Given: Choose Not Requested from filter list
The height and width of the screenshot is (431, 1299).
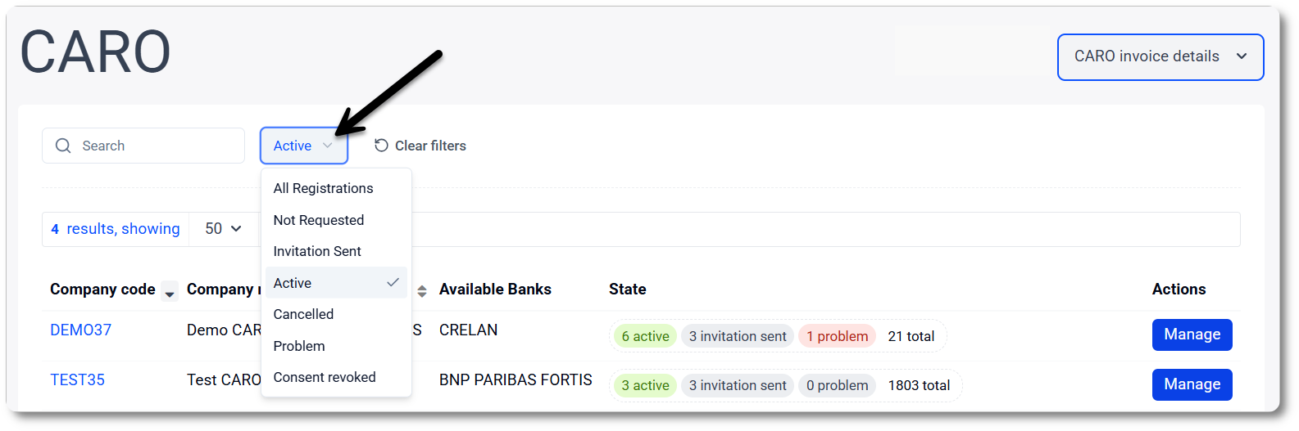Looking at the screenshot, I should coord(318,220).
